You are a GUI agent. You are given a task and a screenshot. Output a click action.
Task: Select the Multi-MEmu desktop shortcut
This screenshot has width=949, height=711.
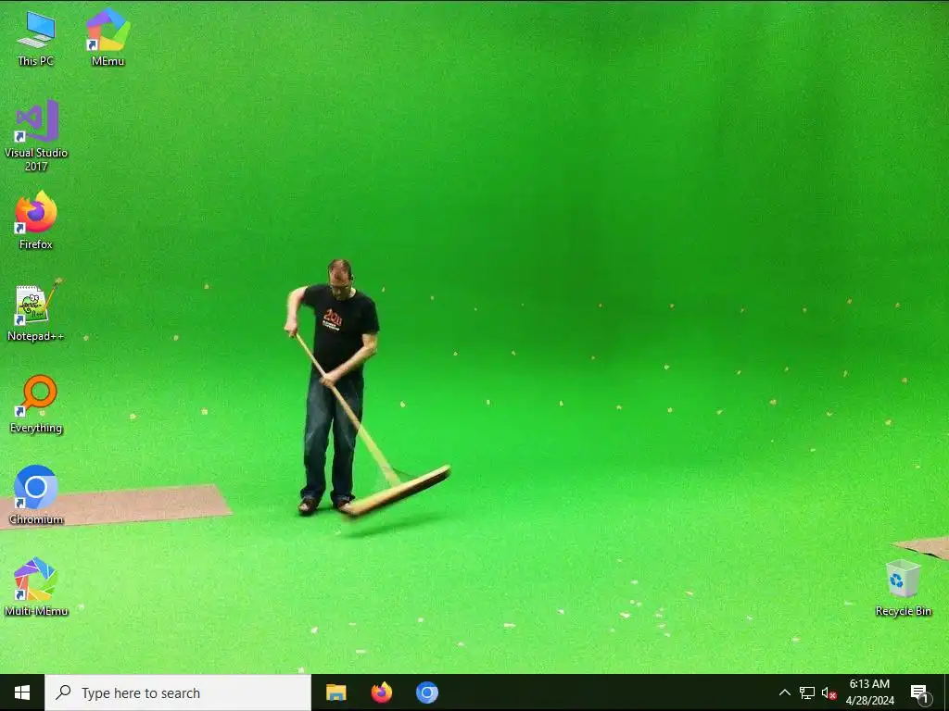coord(36,586)
